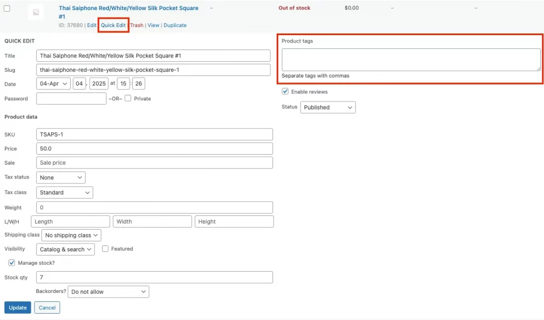
Task: Click the product thumbnail placeholder image
Action: pos(36,12)
